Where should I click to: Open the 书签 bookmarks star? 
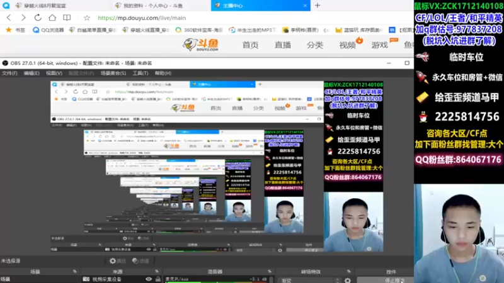tap(15, 30)
